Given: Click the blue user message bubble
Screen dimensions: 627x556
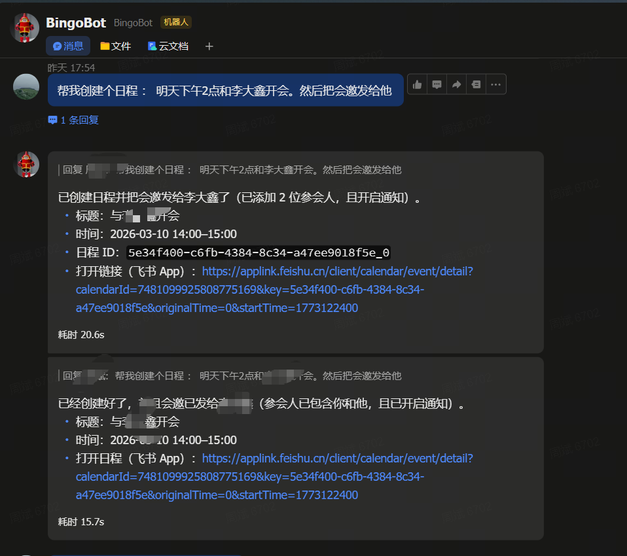Looking at the screenshot, I should [225, 90].
